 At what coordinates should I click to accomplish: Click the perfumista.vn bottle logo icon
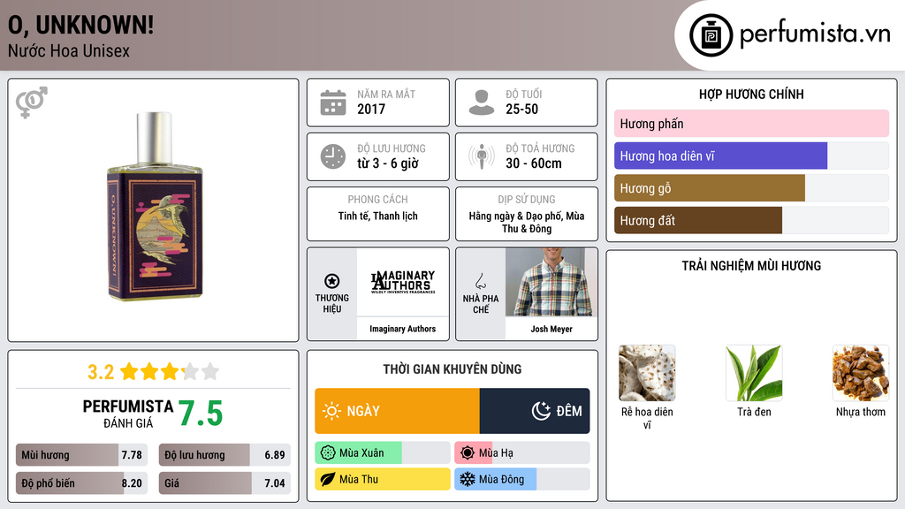tap(711, 35)
